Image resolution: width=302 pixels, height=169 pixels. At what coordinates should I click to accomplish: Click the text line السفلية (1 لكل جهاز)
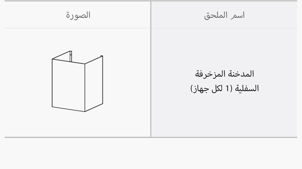pyautogui.click(x=224, y=89)
